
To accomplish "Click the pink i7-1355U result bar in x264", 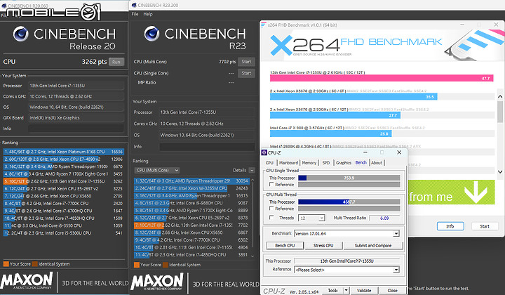I will click(x=382, y=79).
